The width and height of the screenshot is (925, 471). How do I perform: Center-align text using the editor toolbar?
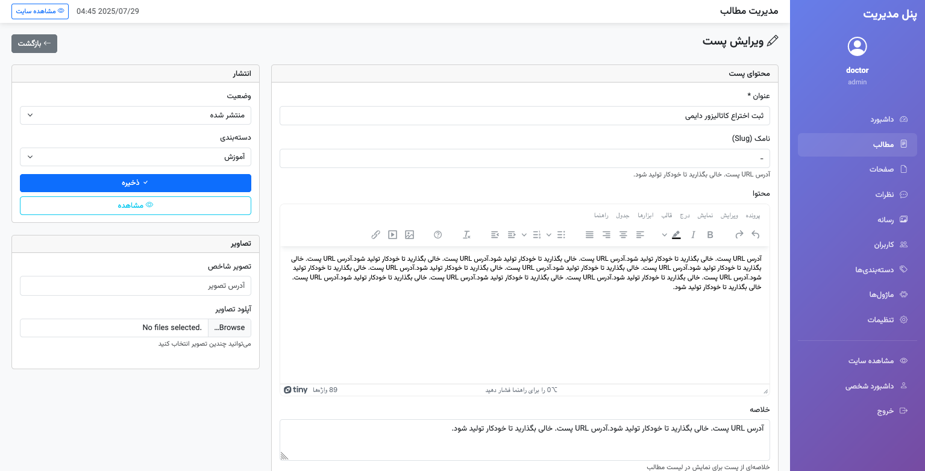tap(623, 234)
